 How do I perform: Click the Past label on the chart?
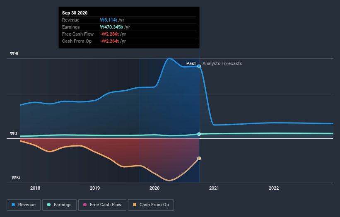(x=191, y=63)
